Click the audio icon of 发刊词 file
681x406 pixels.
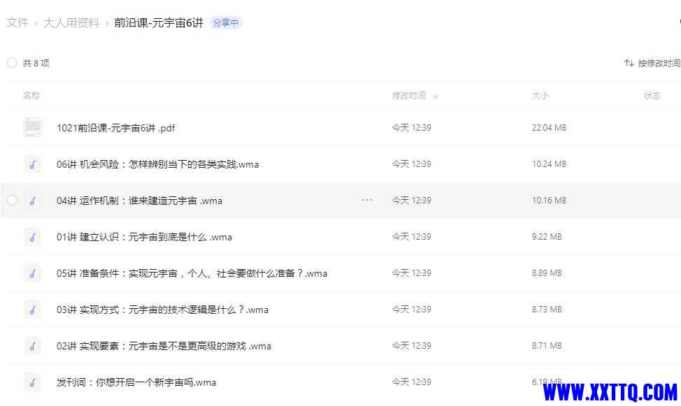click(x=33, y=382)
